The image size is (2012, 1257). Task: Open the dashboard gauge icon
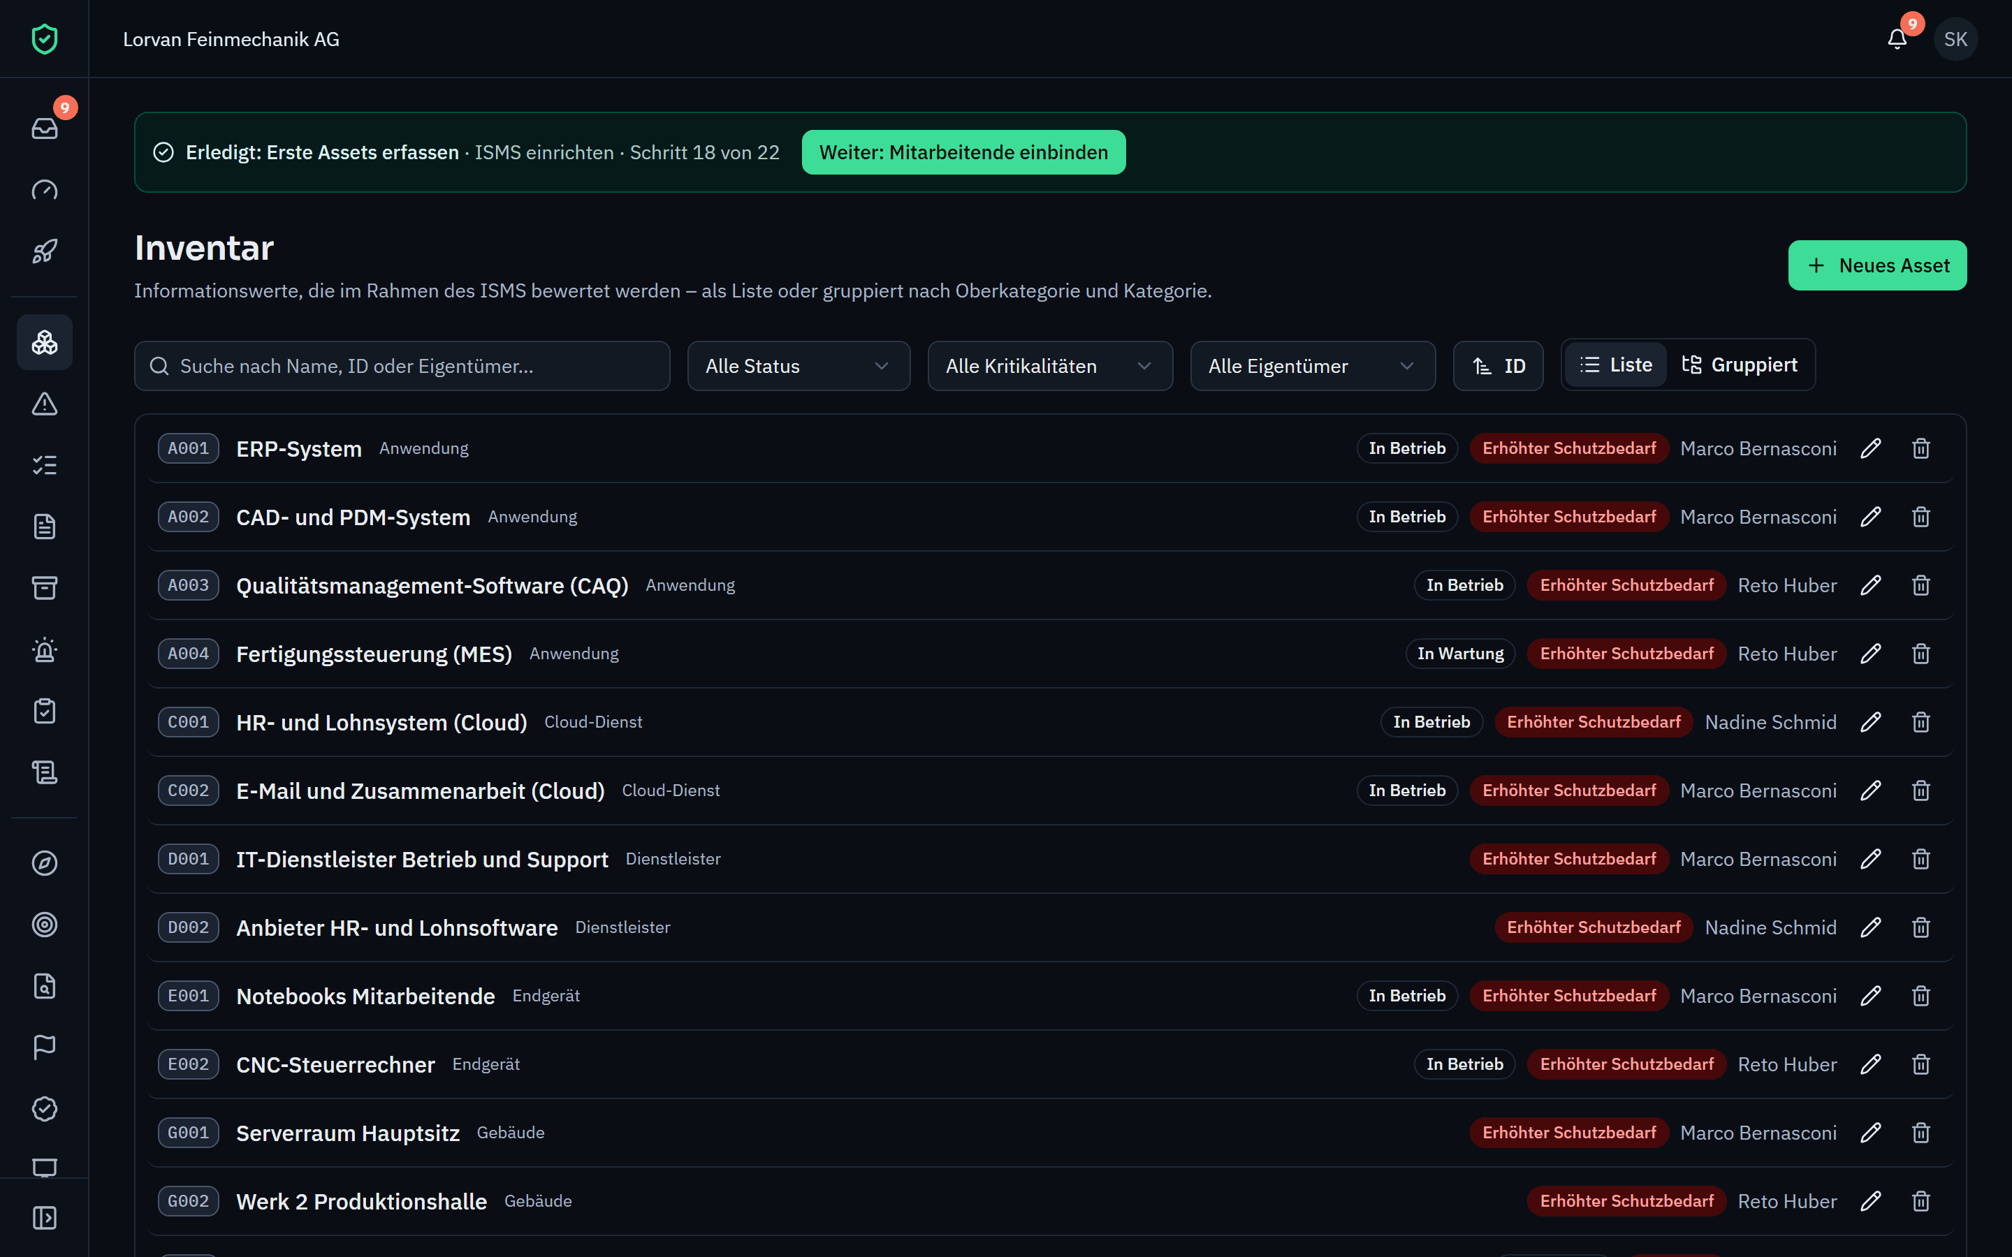click(44, 189)
